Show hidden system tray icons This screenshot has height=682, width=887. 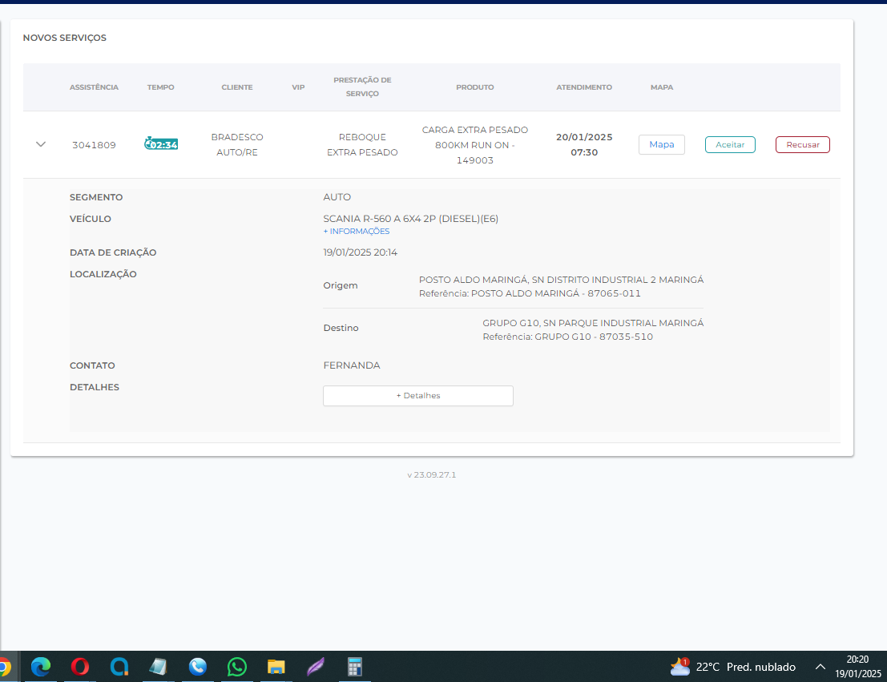point(820,666)
